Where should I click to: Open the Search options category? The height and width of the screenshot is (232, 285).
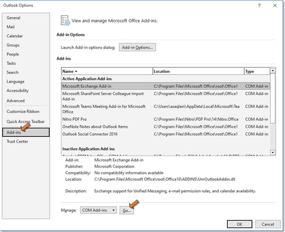tap(13, 72)
